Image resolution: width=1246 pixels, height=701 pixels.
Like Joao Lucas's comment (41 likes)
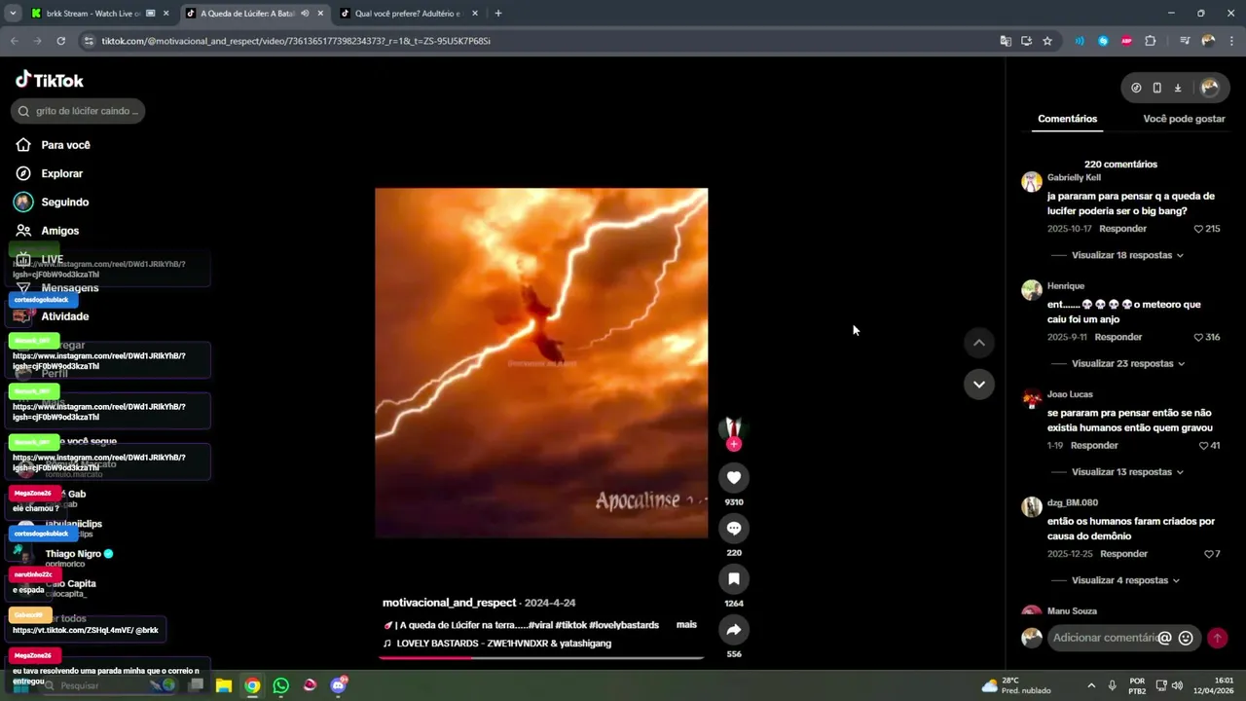pyautogui.click(x=1204, y=446)
